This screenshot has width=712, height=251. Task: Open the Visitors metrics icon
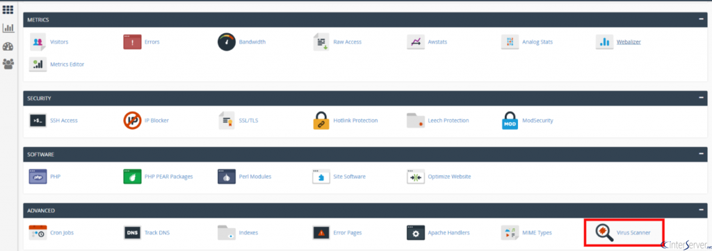(x=38, y=42)
